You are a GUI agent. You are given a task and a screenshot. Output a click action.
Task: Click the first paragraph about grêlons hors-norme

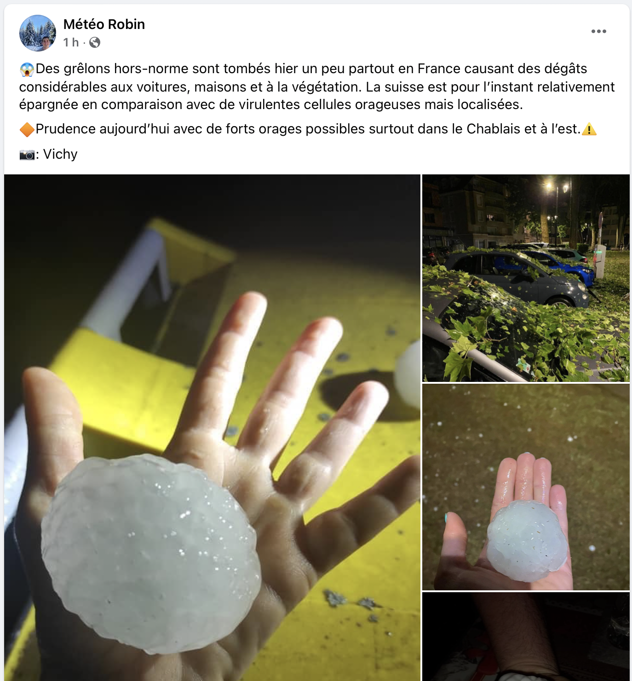tap(317, 87)
